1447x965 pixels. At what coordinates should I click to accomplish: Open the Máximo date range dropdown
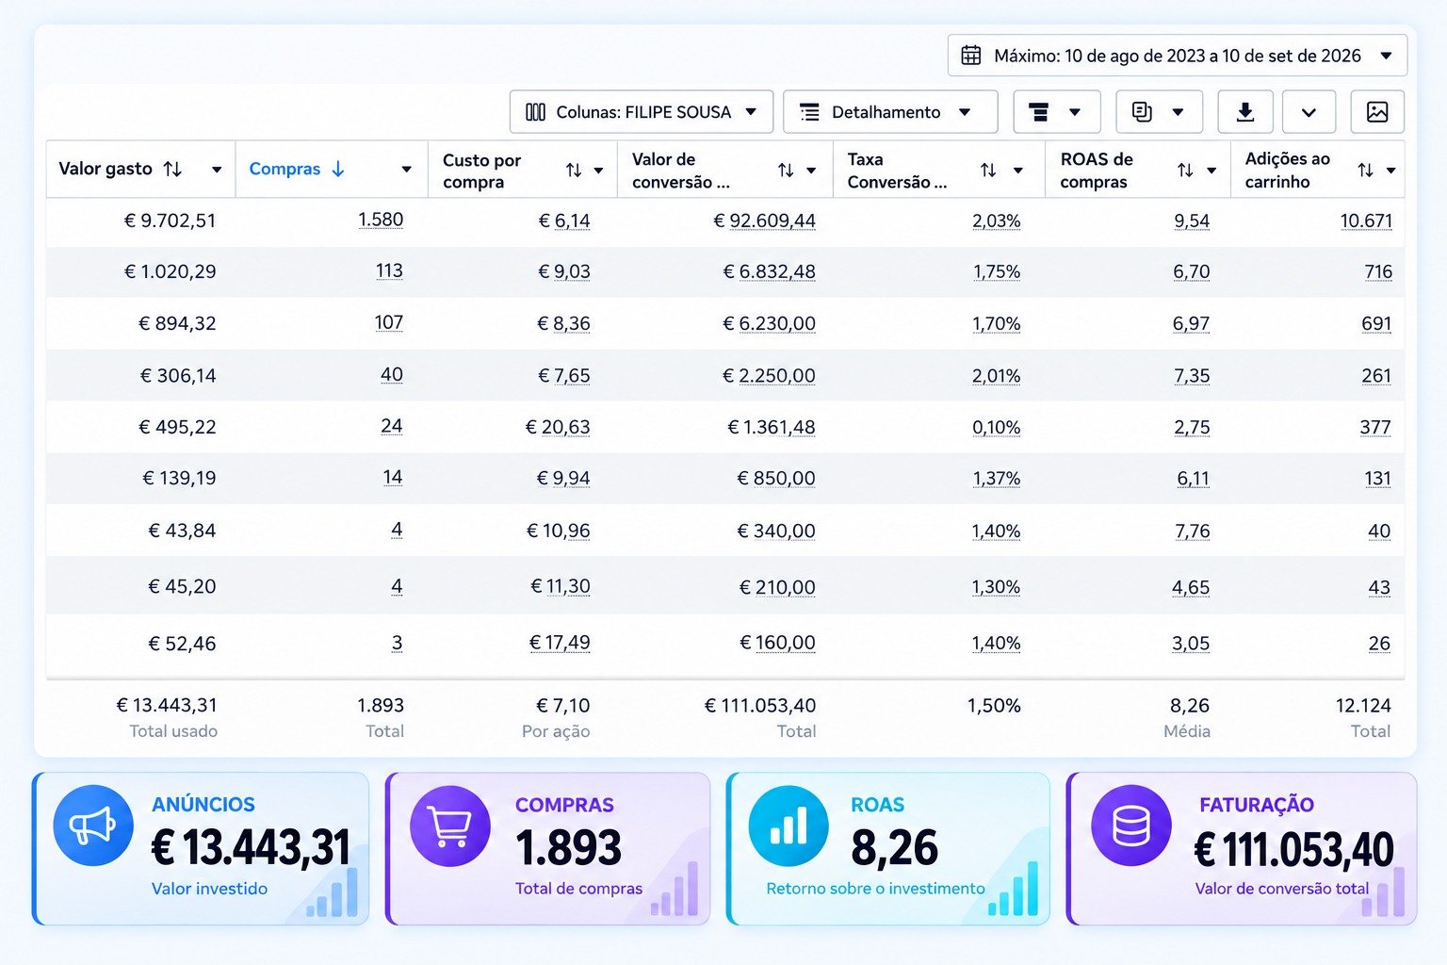click(x=1178, y=56)
